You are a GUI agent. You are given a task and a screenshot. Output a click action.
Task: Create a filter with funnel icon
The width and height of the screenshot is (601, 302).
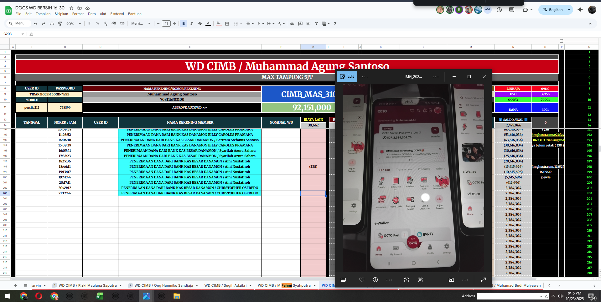(316, 23)
